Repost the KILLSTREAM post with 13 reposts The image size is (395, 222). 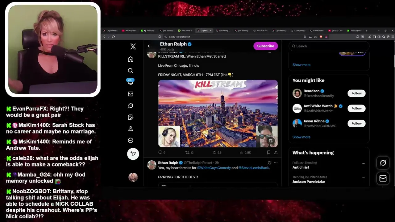pyautogui.click(x=189, y=152)
